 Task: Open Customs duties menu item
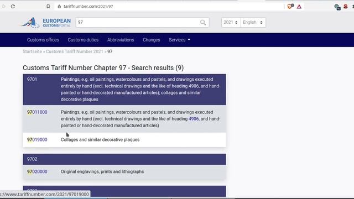83,40
